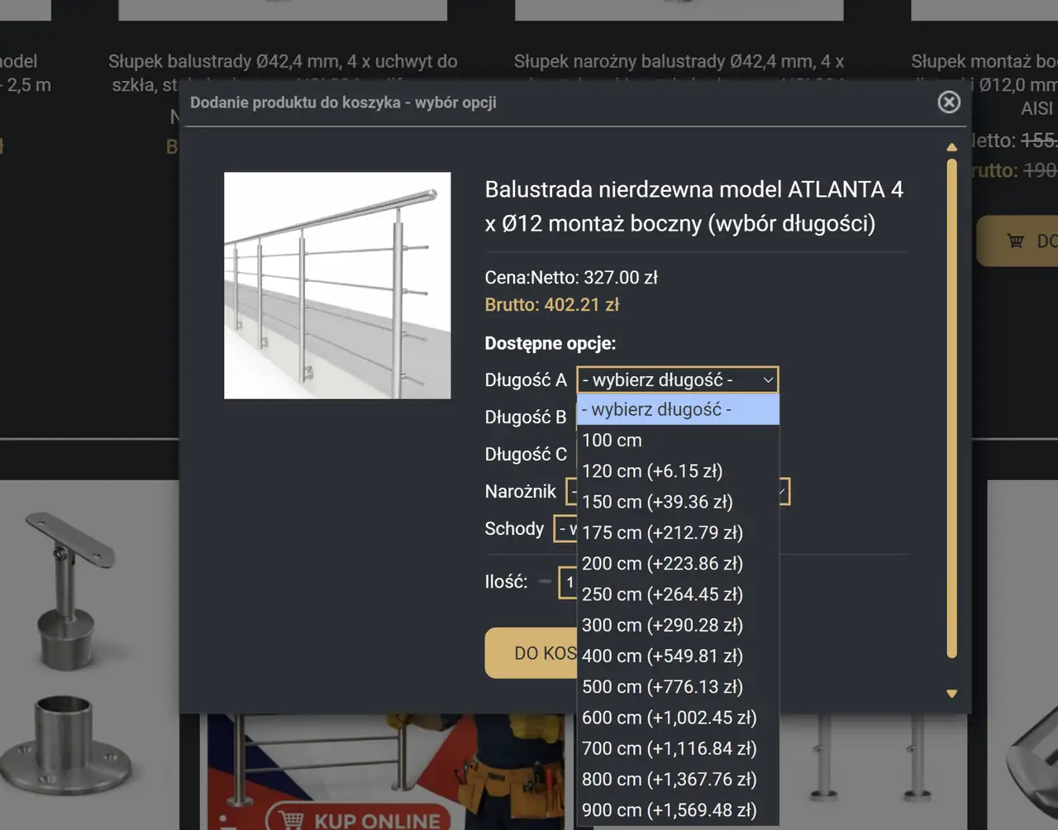Click the 'Długość C' label

pyautogui.click(x=526, y=454)
